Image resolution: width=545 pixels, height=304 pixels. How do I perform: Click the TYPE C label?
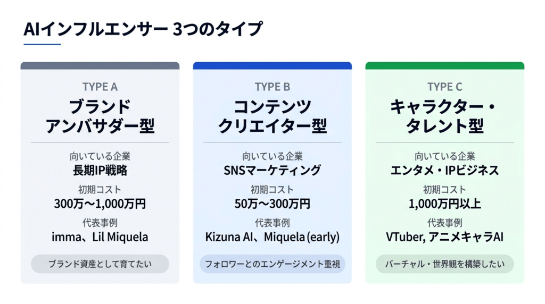point(444,87)
